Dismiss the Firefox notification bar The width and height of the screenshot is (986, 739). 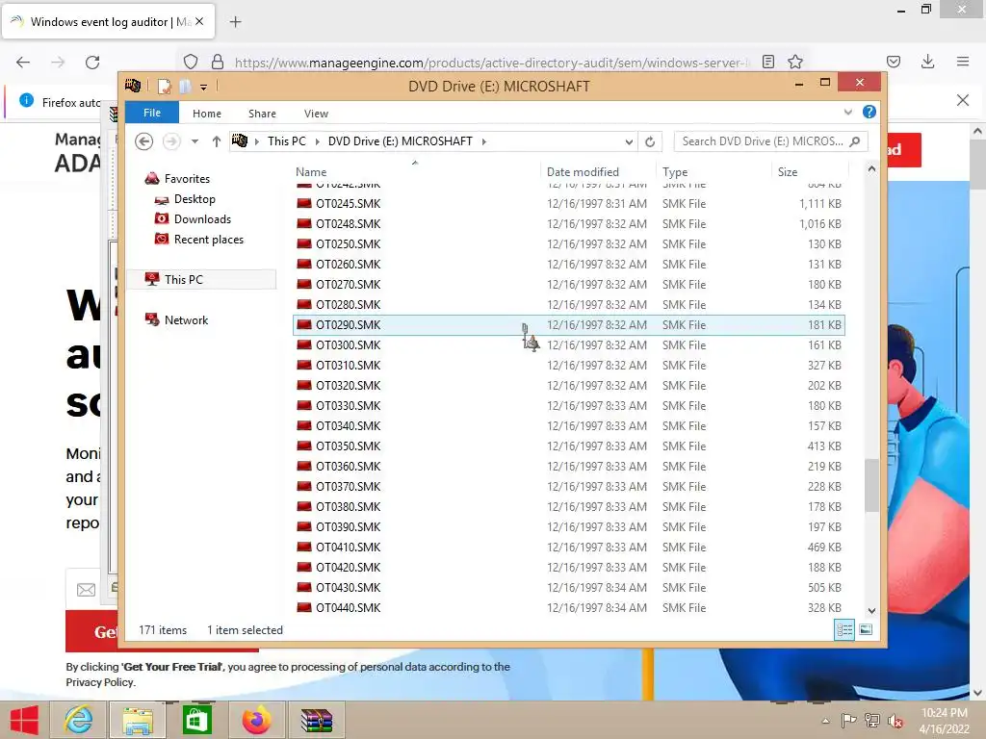tap(963, 100)
